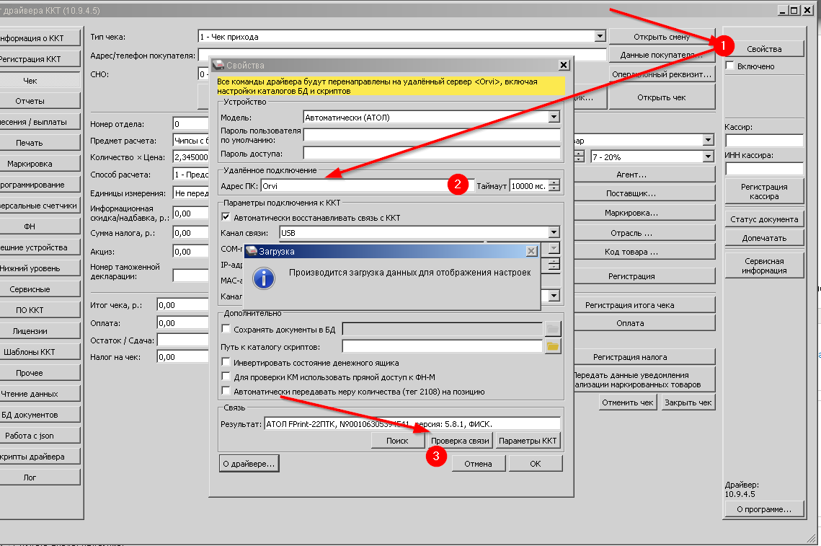Click the blue info icon in Загрузка dialog

coord(264,277)
